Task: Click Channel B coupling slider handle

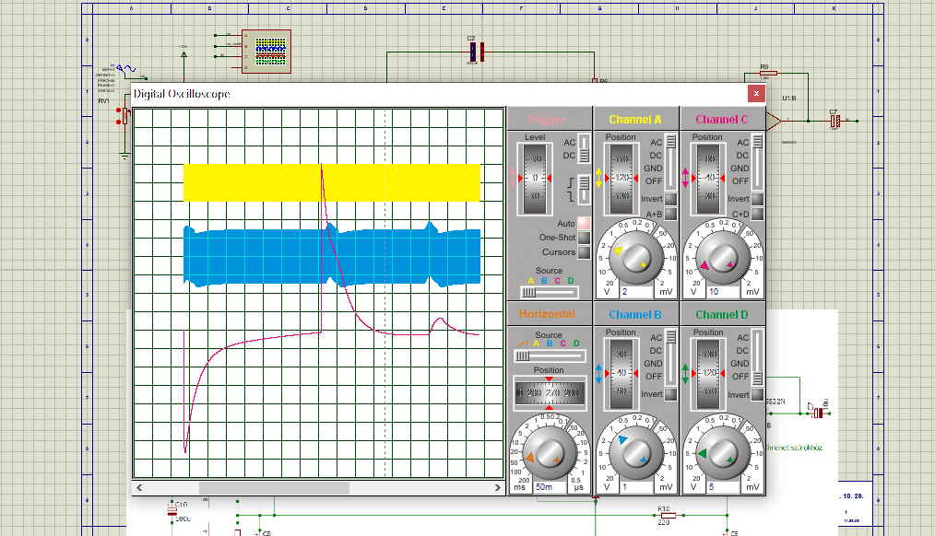Action: [671, 336]
